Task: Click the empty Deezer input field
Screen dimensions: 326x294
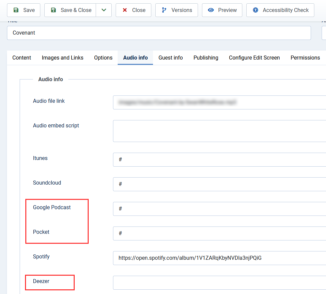Action: (x=219, y=283)
